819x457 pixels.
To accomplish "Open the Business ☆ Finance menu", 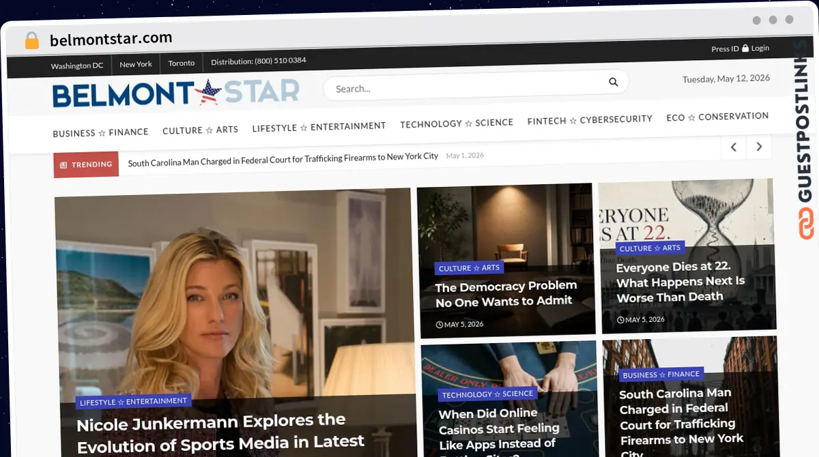I will pos(100,132).
